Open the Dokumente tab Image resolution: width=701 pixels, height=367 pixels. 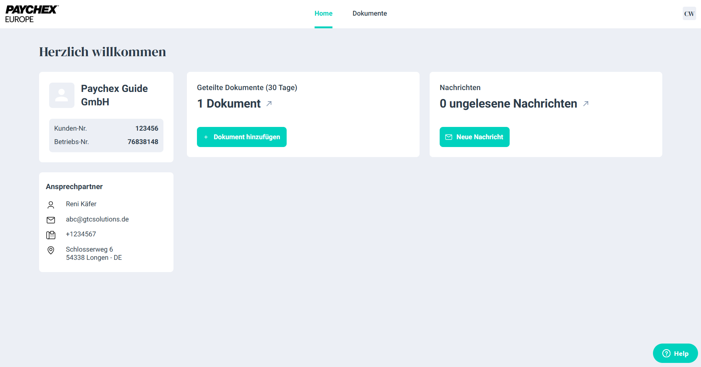pos(369,13)
